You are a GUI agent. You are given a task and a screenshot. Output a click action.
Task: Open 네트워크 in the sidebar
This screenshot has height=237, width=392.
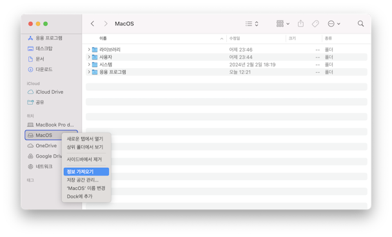coord(44,167)
